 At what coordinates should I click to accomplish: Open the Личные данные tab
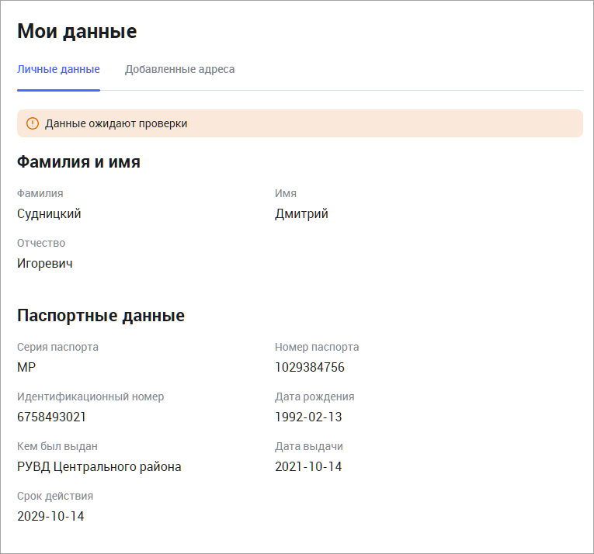58,69
